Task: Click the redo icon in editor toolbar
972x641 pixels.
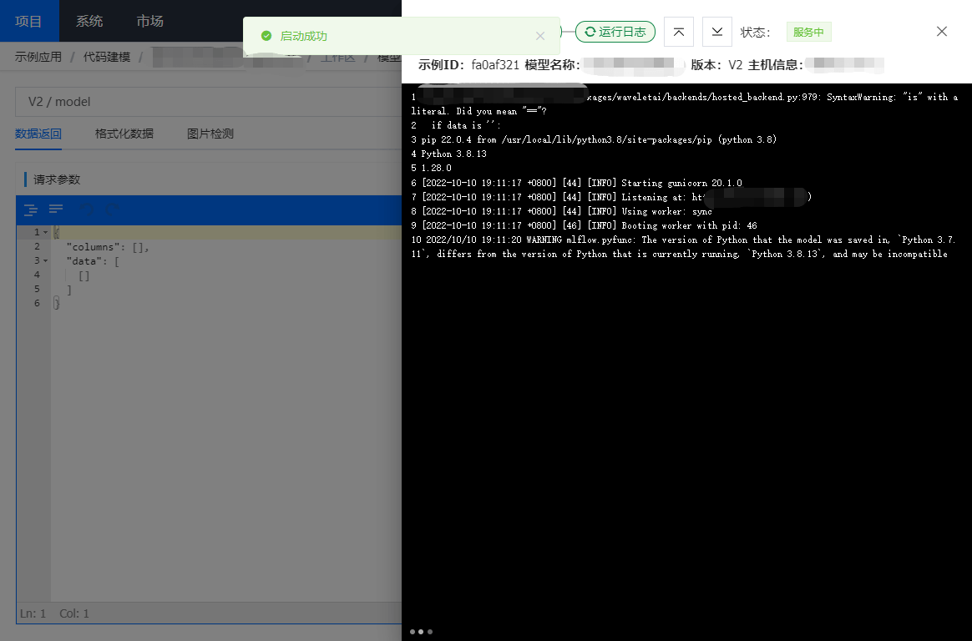Action: pyautogui.click(x=112, y=210)
